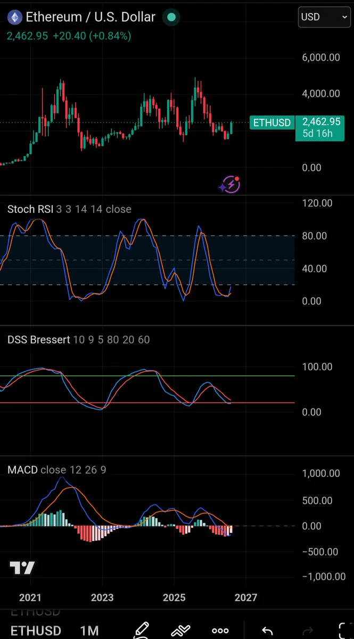Open ETHUSD symbol search in bottom bar
354x639 pixels.
(x=36, y=632)
